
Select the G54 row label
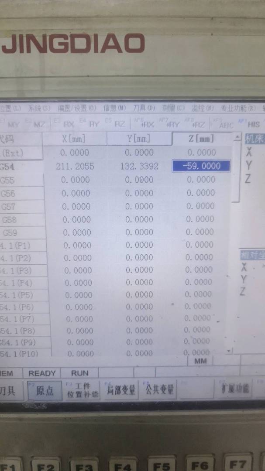[x=21, y=167]
